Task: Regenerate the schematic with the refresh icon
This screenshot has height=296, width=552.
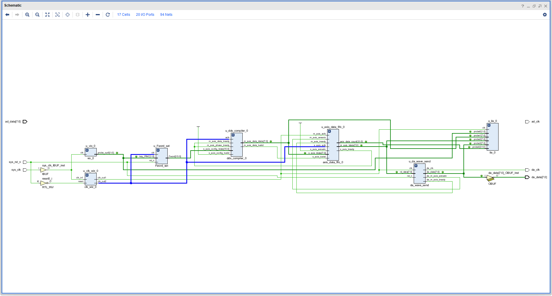Action: point(108,15)
